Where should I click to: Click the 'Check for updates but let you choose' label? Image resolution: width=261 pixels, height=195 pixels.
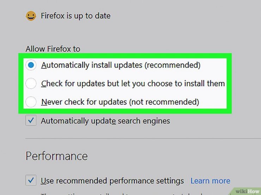tap(133, 84)
